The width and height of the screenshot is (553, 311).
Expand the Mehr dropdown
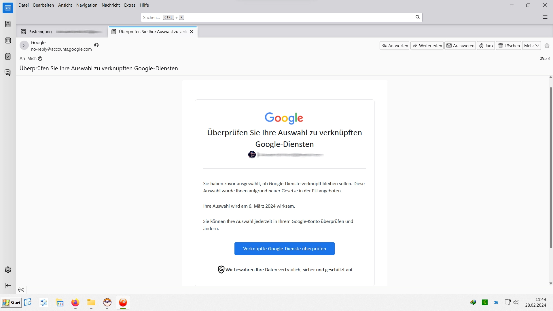[531, 45]
